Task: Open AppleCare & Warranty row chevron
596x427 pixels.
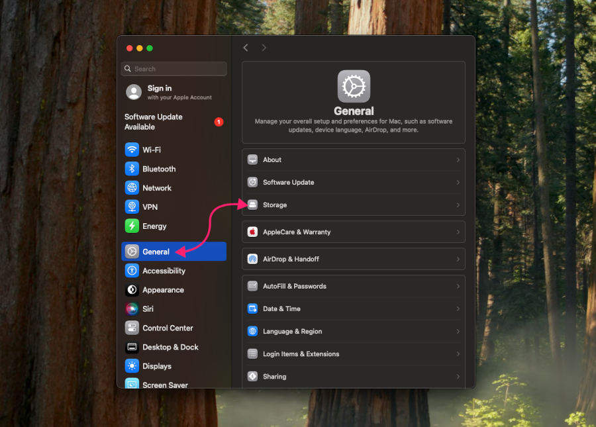Action: coord(458,232)
